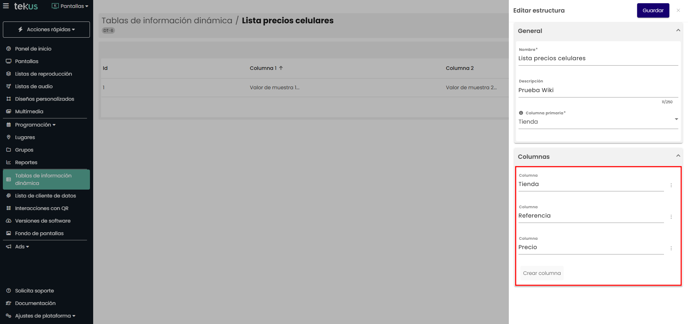Click info icon beside Columna primaria
The width and height of the screenshot is (688, 324).
pos(521,113)
